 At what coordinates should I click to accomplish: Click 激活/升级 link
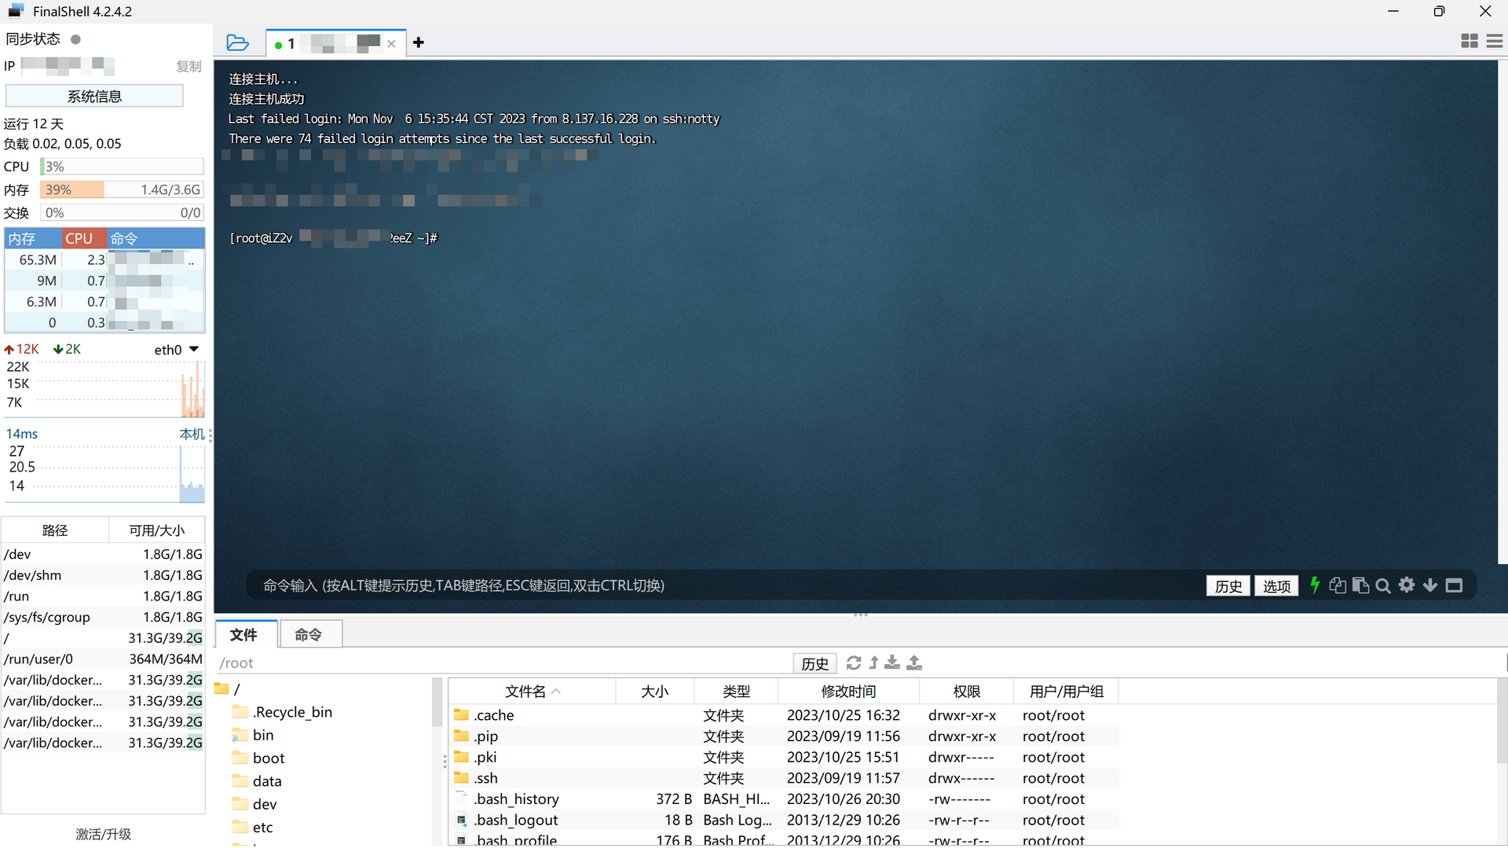[103, 834]
